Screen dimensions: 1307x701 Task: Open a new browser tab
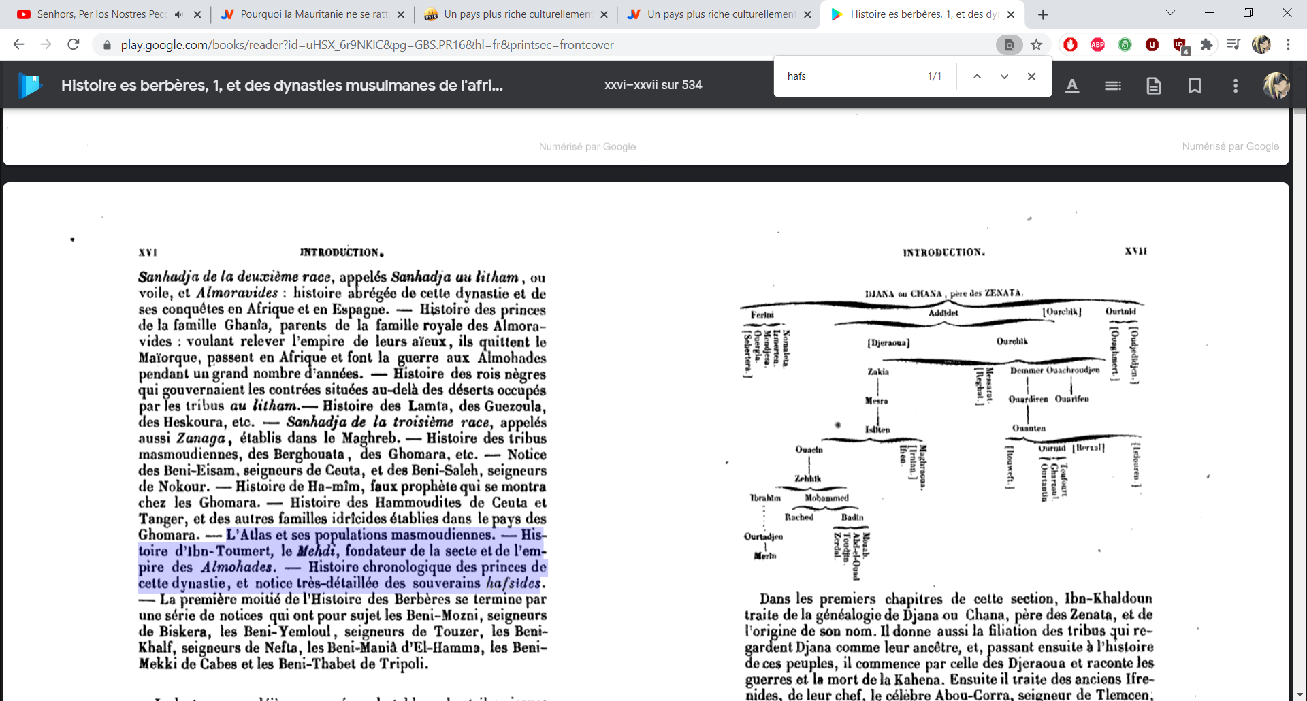coord(1043,14)
